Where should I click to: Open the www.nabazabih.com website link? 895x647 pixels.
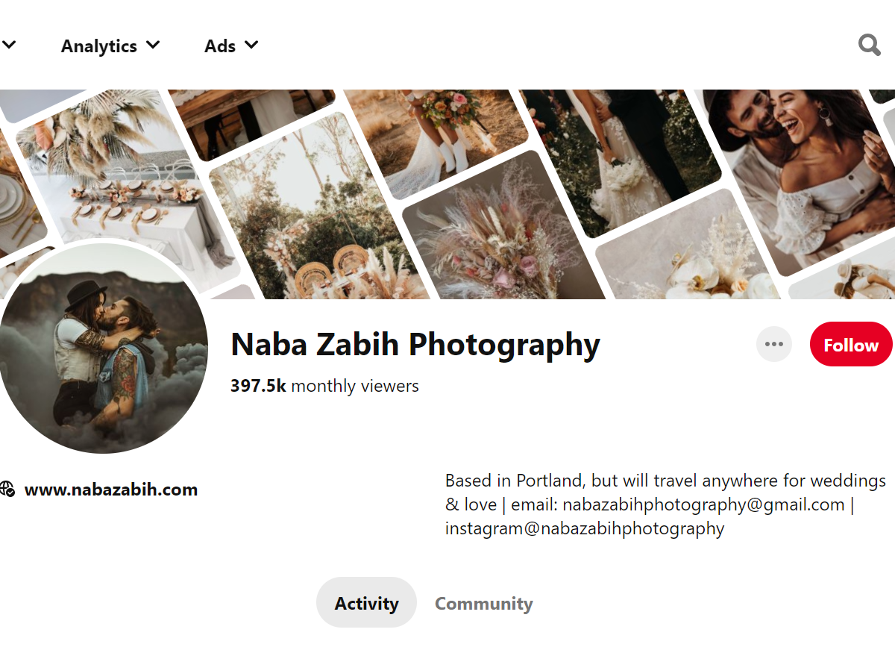[x=111, y=490]
